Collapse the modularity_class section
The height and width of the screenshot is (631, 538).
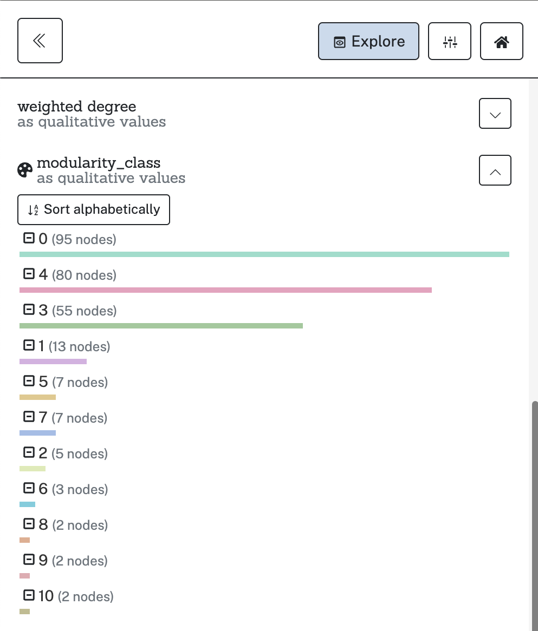pyautogui.click(x=495, y=171)
